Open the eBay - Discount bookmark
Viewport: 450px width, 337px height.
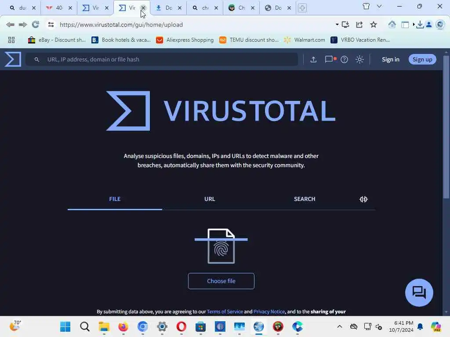pyautogui.click(x=57, y=40)
